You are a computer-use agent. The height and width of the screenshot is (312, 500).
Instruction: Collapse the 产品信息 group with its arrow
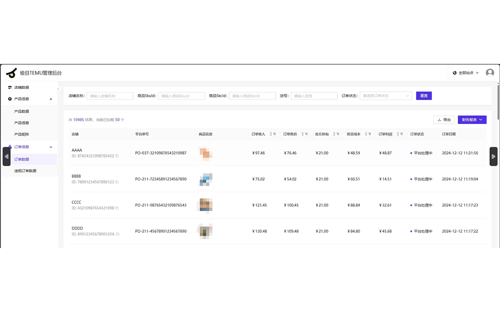51,99
